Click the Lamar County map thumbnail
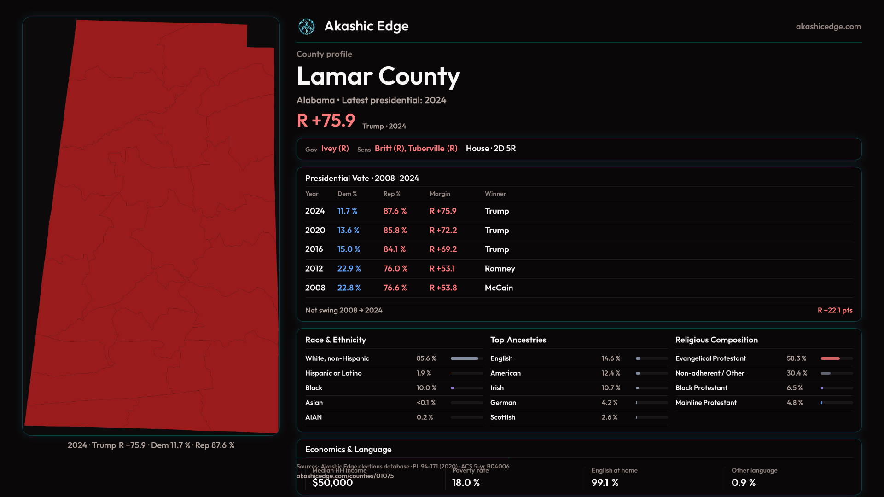The width and height of the screenshot is (884, 497). [151, 226]
